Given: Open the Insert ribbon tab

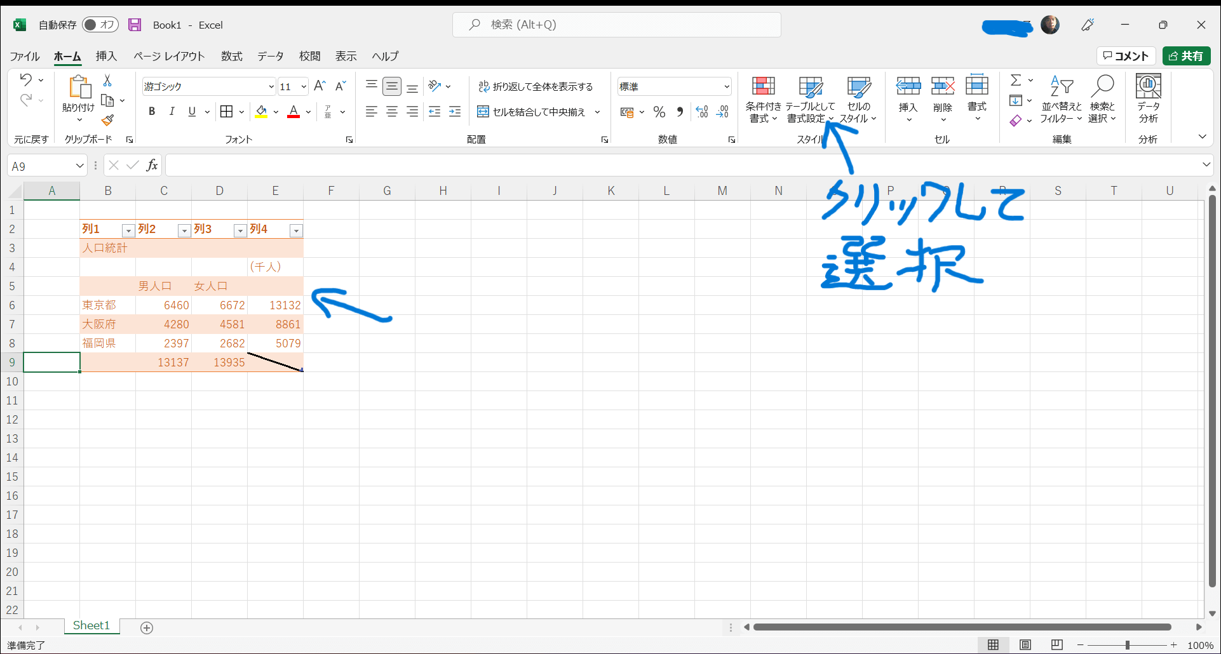Looking at the screenshot, I should [106, 57].
